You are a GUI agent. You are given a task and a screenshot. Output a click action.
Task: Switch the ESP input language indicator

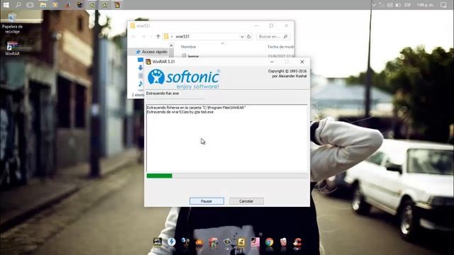tap(408, 5)
